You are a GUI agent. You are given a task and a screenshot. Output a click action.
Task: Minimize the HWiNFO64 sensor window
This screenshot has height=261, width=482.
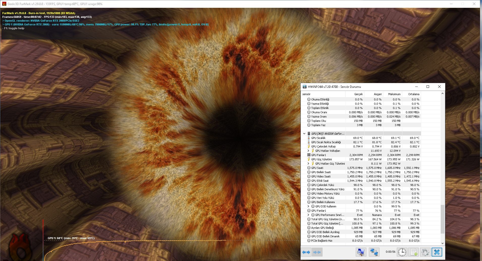pyautogui.click(x=416, y=87)
